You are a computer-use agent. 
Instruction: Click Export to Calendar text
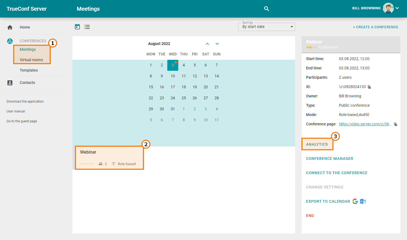pyautogui.click(x=328, y=201)
